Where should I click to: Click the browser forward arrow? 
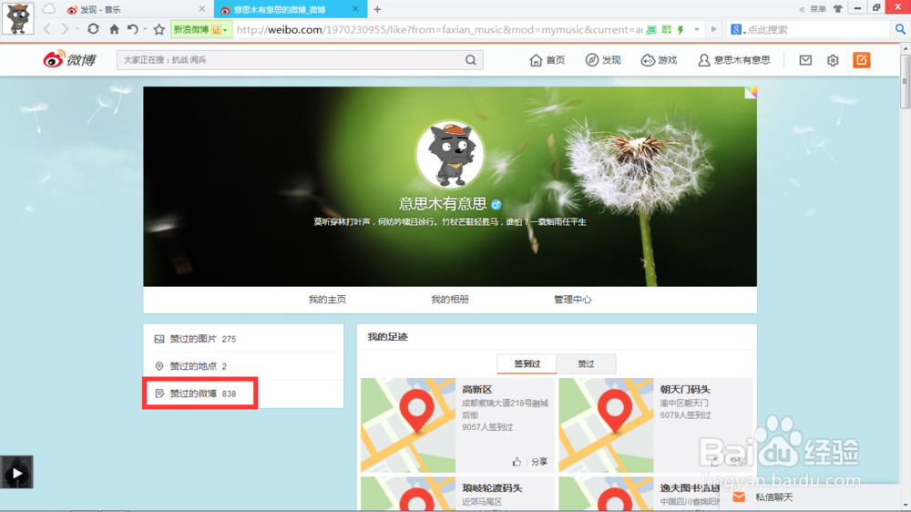[x=65, y=29]
